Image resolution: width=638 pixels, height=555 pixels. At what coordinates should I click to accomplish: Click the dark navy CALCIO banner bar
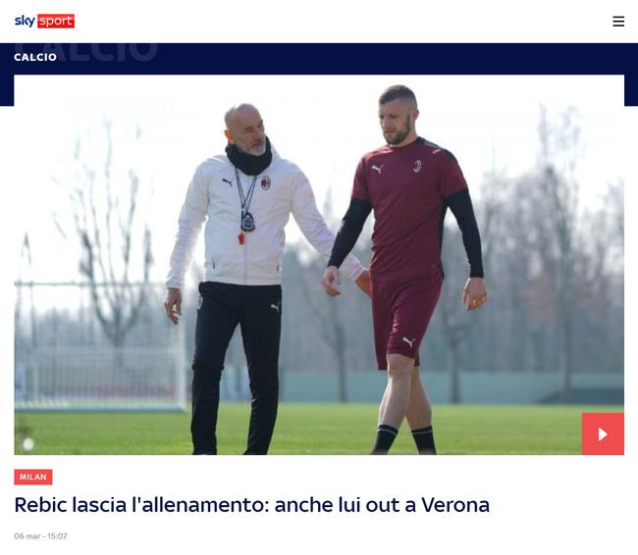point(319,59)
